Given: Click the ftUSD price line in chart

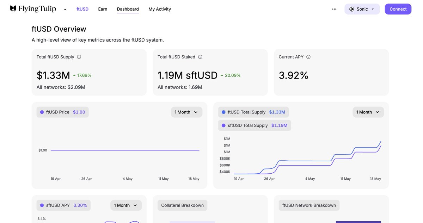Looking at the screenshot, I should (125, 150).
